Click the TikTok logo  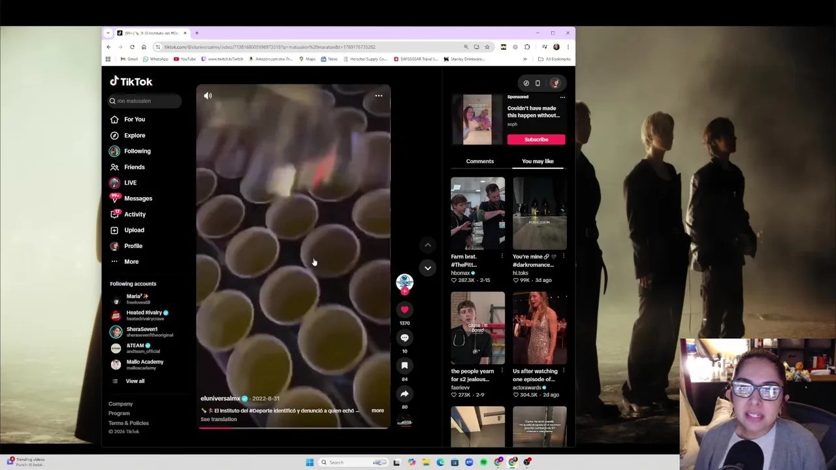click(131, 82)
